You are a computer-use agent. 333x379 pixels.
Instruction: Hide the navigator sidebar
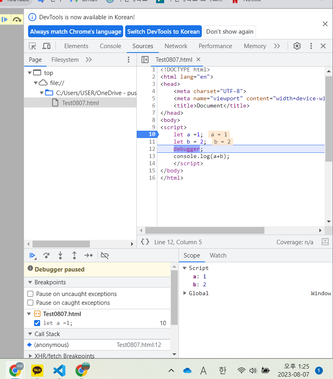pos(145,59)
